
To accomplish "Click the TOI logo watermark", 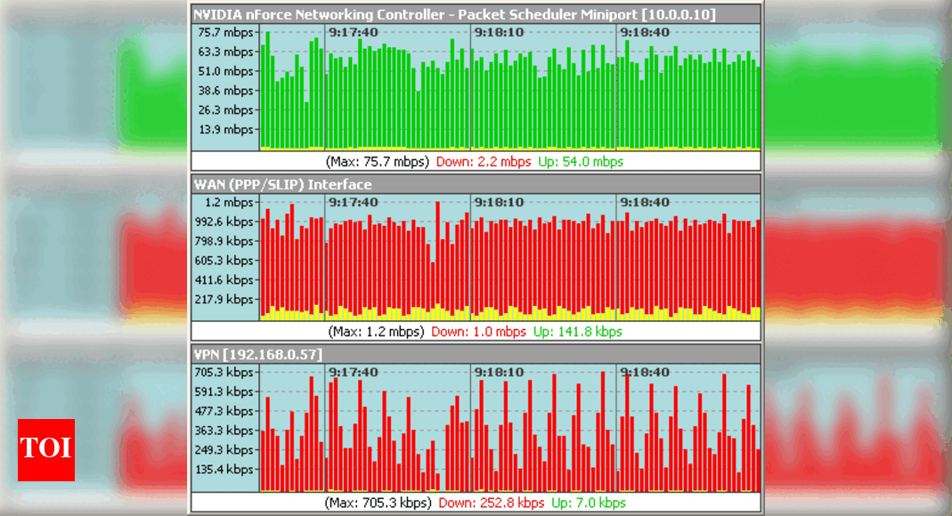I will pos(47,450).
